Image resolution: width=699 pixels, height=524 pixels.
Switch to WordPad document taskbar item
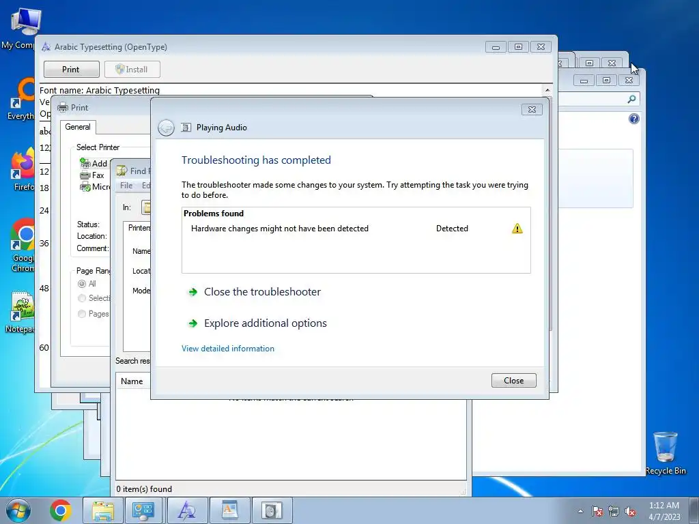click(229, 510)
